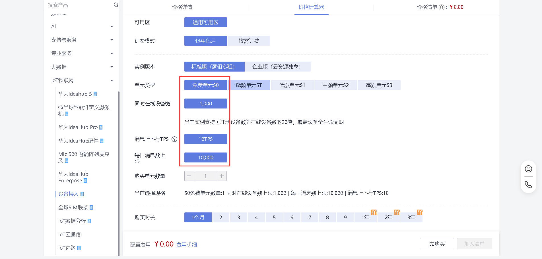Decrease purchase unit quantity with minus
542x259 pixels.
(x=189, y=176)
